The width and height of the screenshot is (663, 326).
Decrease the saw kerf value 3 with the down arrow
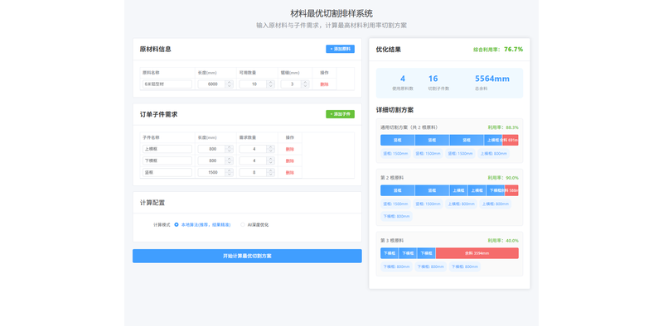tap(305, 86)
